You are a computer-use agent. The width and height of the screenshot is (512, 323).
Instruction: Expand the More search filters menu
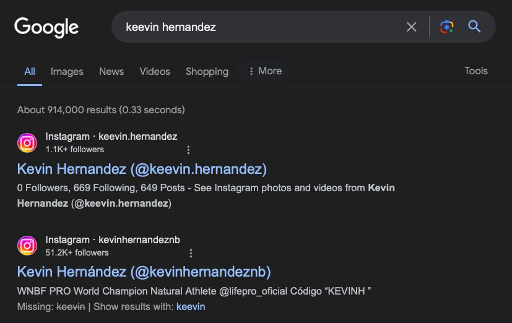tap(265, 71)
